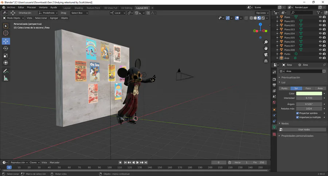Open the Predefinido orientation dropdown
The height and width of the screenshot is (176, 328).
pos(48,13)
